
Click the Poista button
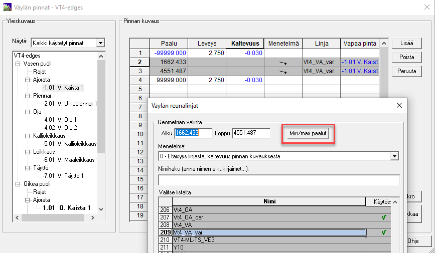pos(407,57)
